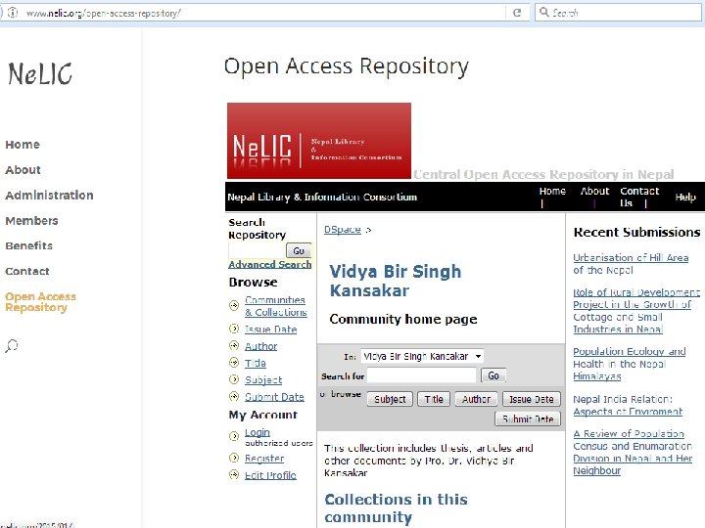The image size is (705, 528).
Task: Click Go button under Search Repository
Action: click(299, 250)
